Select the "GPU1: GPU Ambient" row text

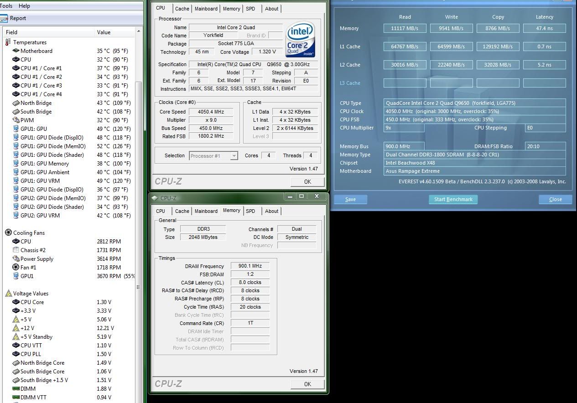45,172
